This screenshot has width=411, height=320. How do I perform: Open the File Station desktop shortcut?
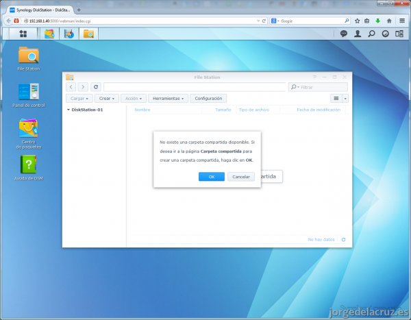pyautogui.click(x=29, y=59)
